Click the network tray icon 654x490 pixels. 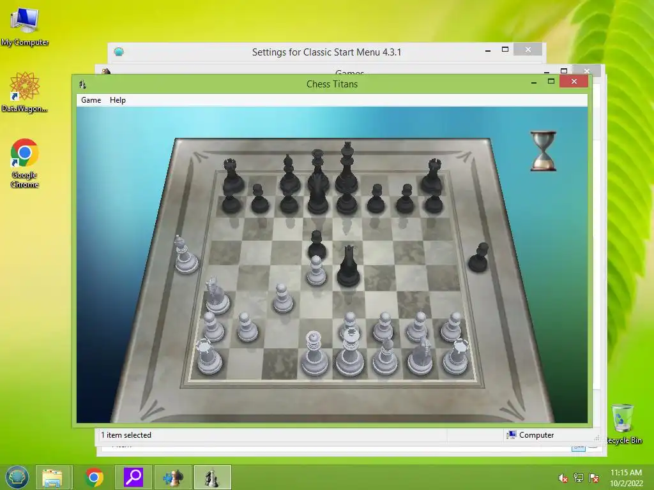[579, 478]
